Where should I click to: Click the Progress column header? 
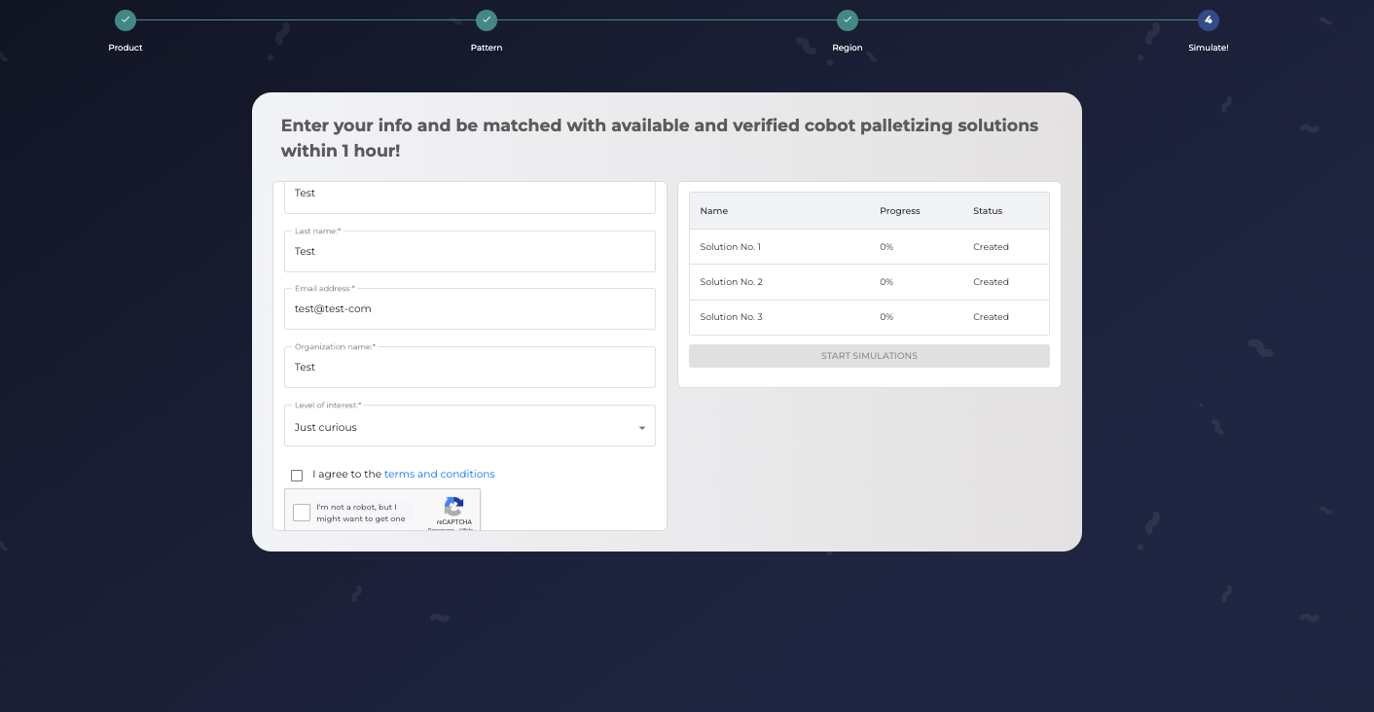click(899, 211)
